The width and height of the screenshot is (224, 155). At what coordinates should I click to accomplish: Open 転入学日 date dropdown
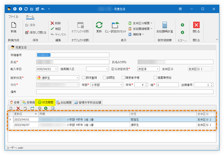(x=56, y=69)
